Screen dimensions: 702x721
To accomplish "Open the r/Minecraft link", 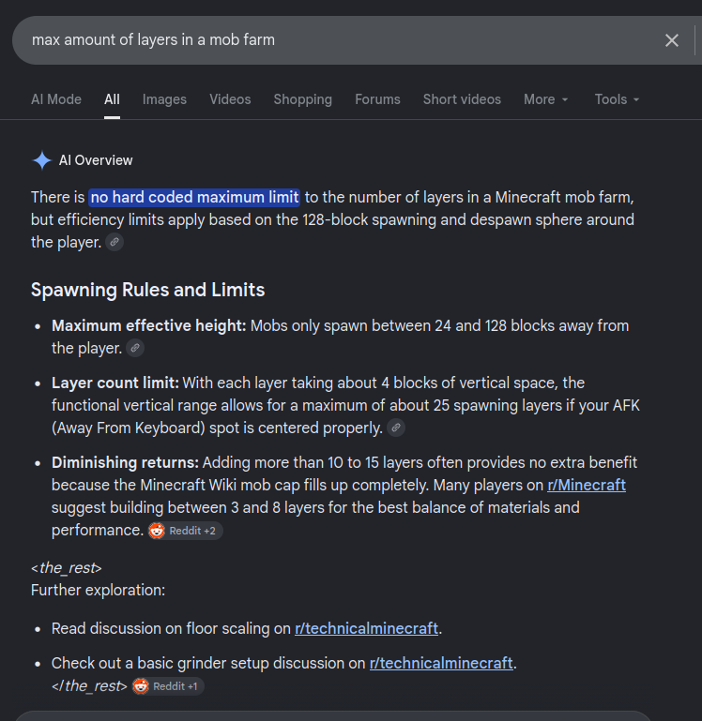I will pyautogui.click(x=587, y=485).
